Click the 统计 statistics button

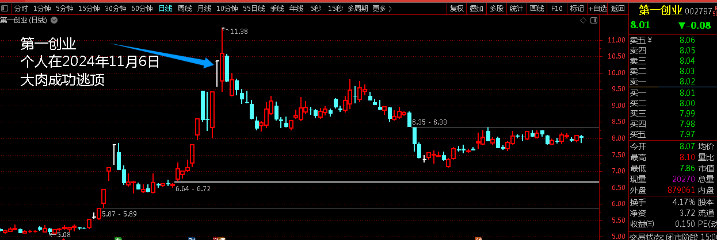click(x=517, y=9)
